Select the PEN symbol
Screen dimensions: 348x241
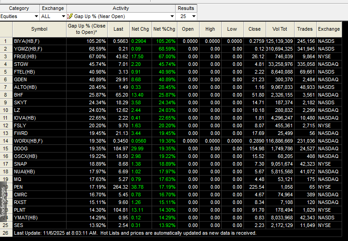[x=18, y=187]
